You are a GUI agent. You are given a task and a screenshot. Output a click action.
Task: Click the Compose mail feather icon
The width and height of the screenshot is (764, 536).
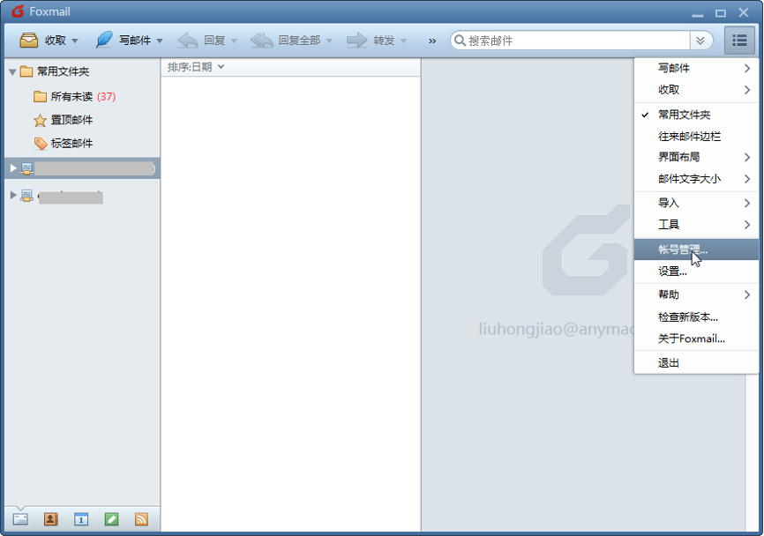[x=104, y=41]
